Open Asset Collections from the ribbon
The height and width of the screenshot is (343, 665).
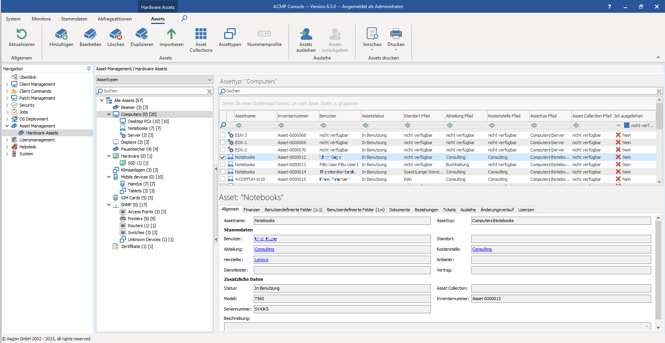201,34
